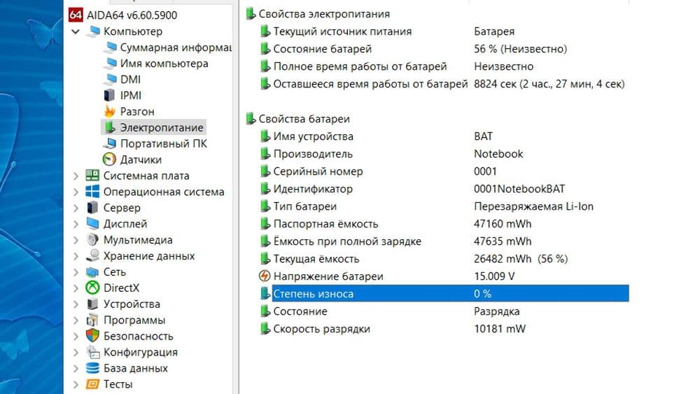Select Ёмкость при полной зарядке row
The width and height of the screenshot is (700, 394).
pyautogui.click(x=444, y=241)
